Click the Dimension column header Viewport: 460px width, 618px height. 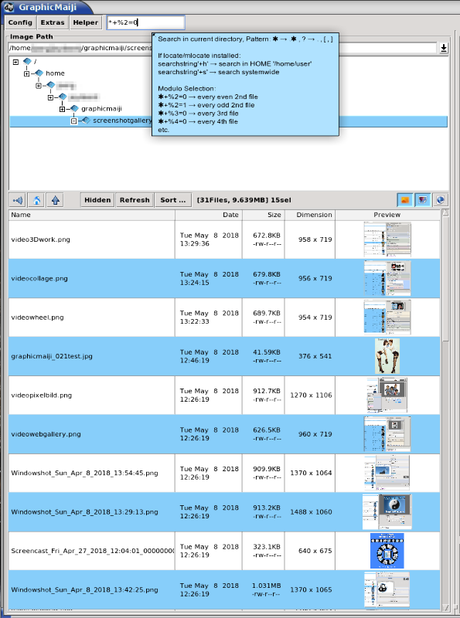pos(310,215)
